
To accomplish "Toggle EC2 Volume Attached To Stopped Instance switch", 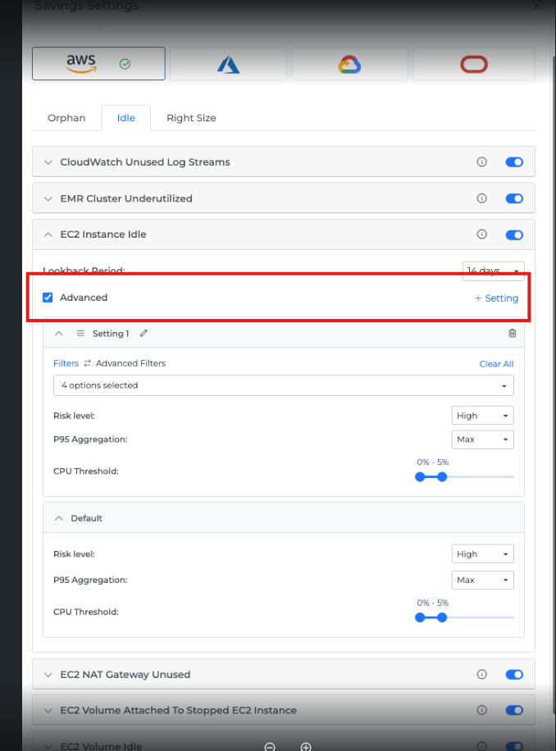I will tap(514, 710).
